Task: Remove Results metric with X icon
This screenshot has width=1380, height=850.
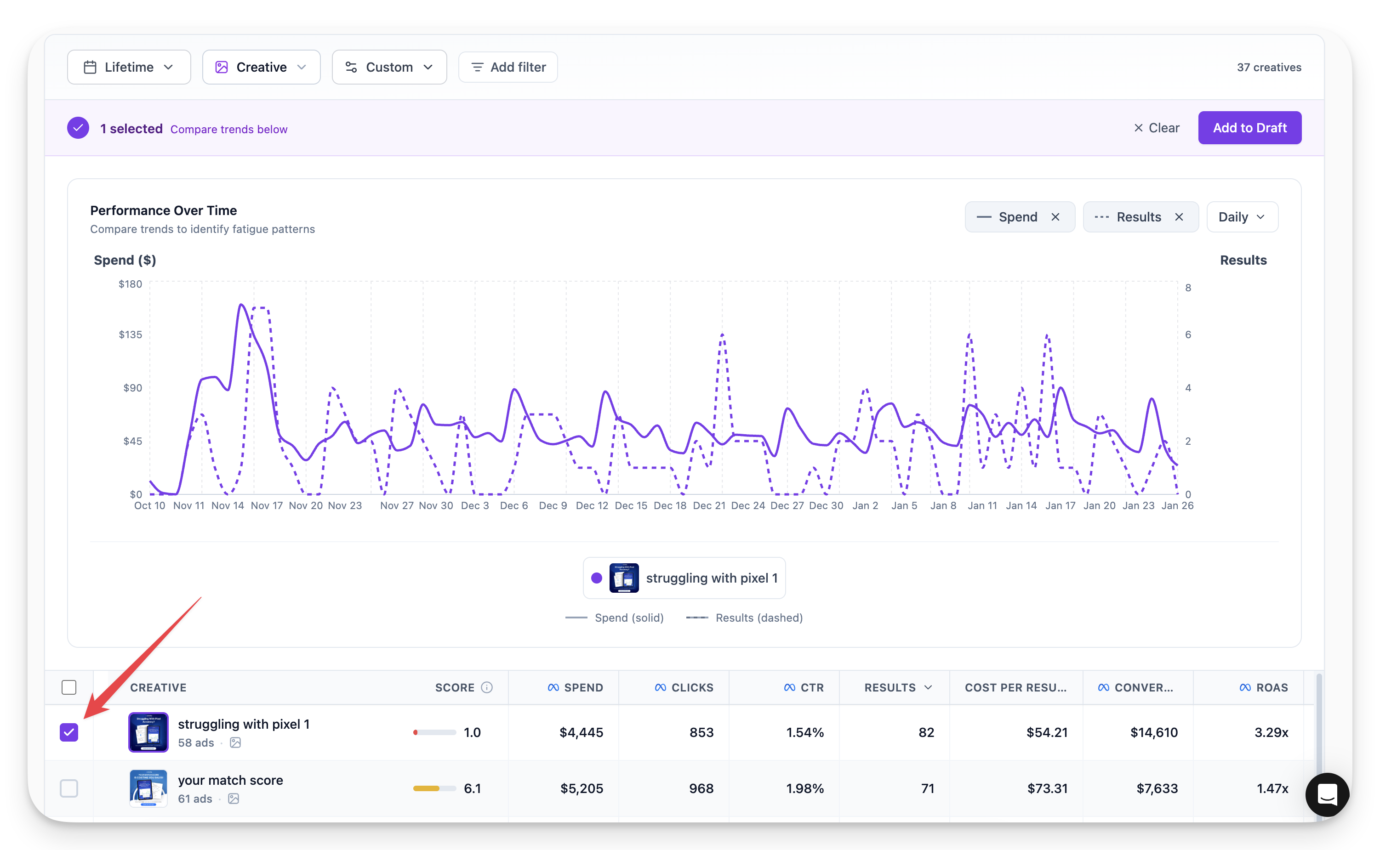Action: pos(1179,217)
